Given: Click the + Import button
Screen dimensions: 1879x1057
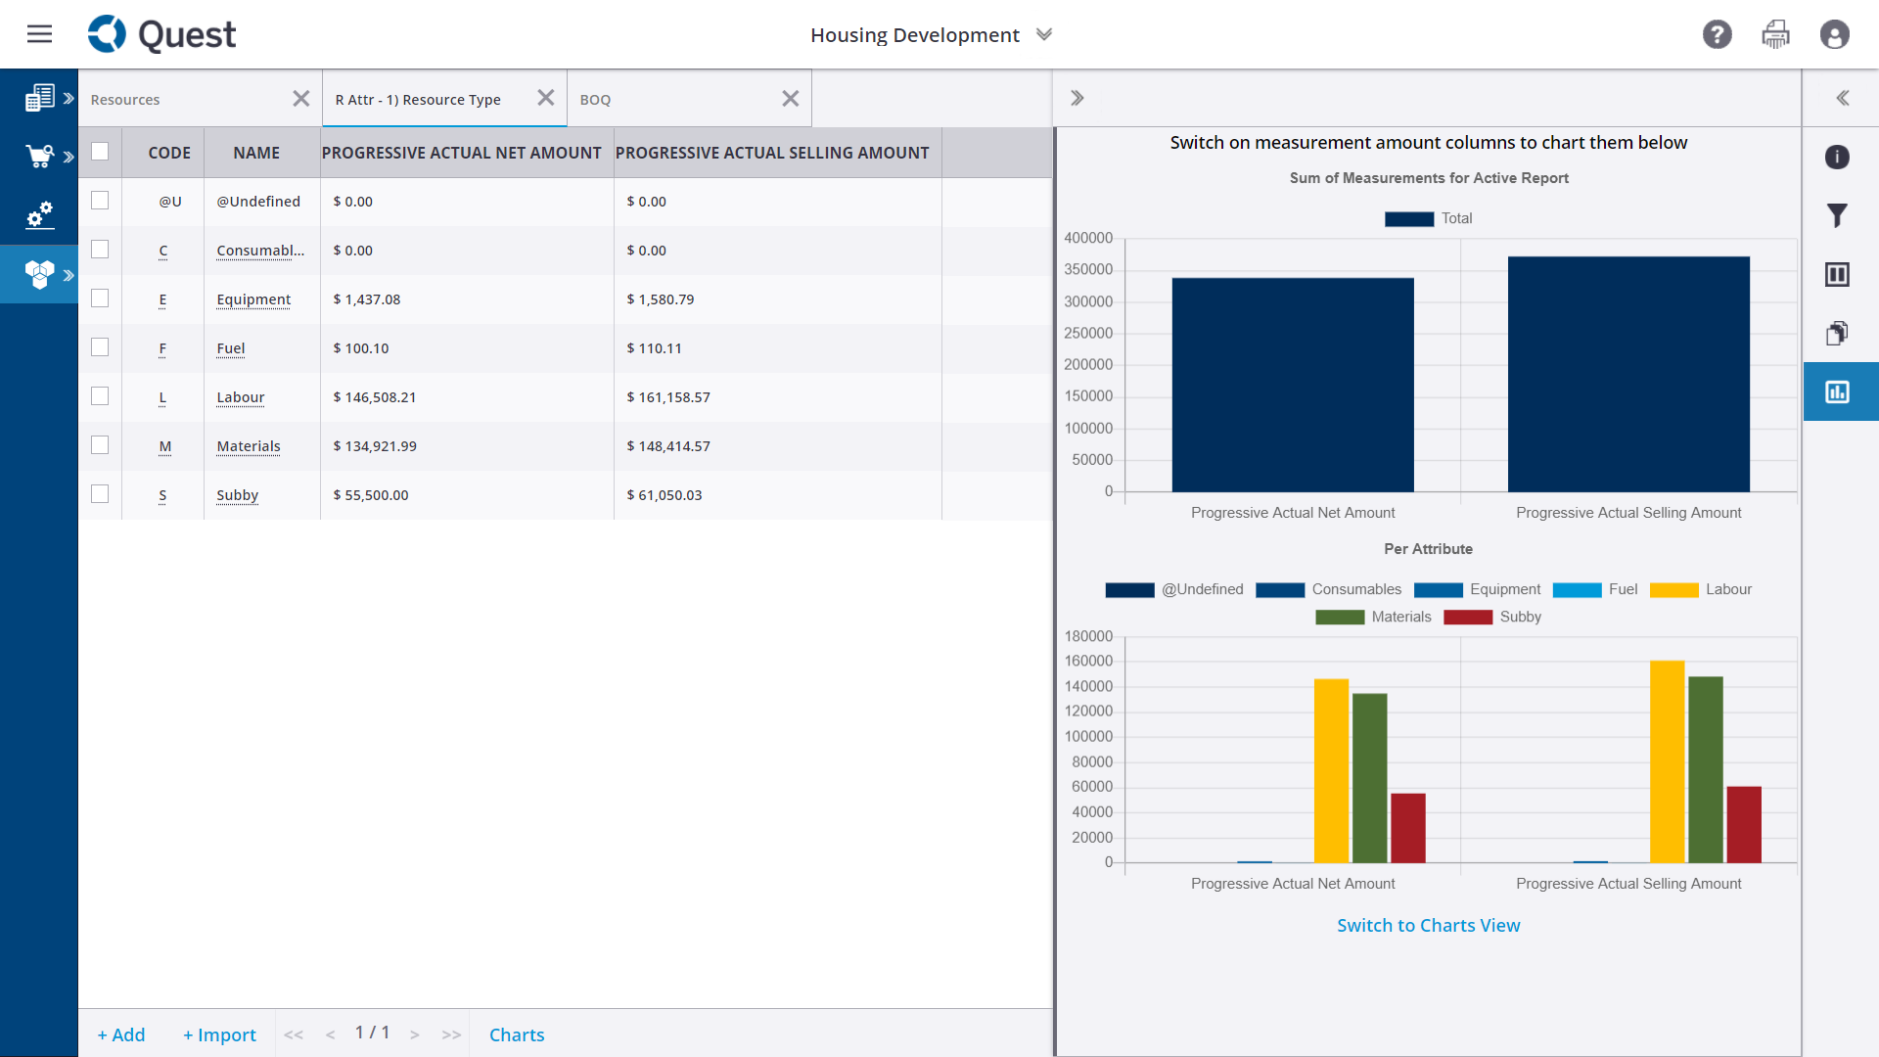Looking at the screenshot, I should (219, 1034).
